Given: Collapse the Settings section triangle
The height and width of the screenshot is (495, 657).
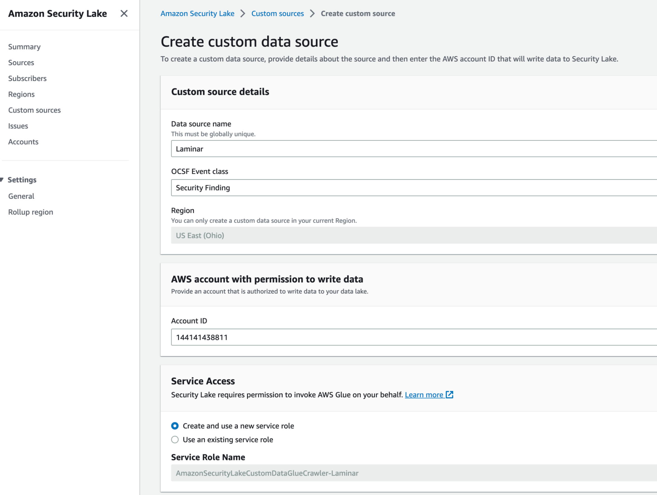Looking at the screenshot, I should pyautogui.click(x=2, y=180).
